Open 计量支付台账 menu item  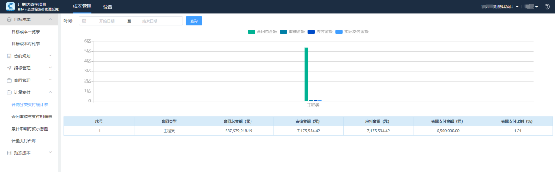(x=24, y=141)
